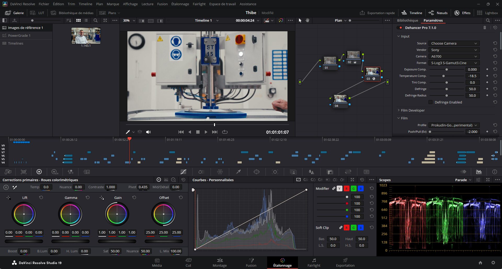
Task: Enable the Defringe Enabled checkbox
Action: 430,102
